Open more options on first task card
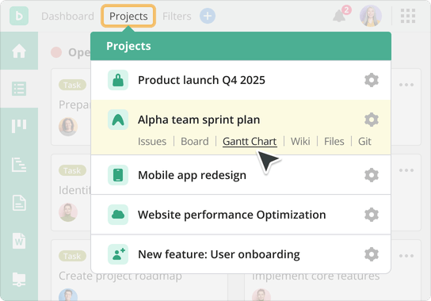This screenshot has width=431, height=301. point(406,85)
